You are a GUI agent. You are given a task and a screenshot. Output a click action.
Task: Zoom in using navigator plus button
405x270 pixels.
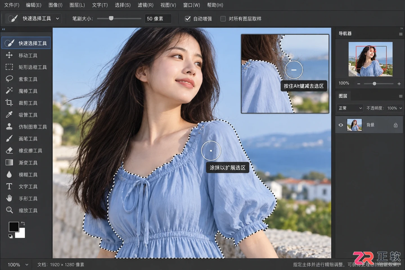[399, 84]
